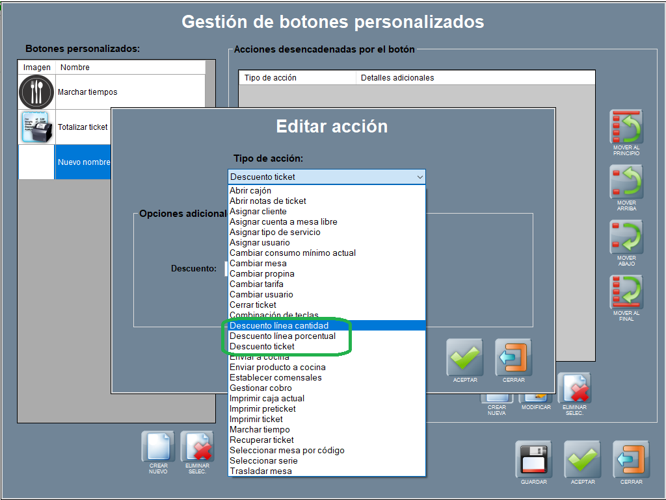This screenshot has height=500, width=666.
Task: Collapse the Tipo de acción dropdown arrow
Action: pos(420,177)
